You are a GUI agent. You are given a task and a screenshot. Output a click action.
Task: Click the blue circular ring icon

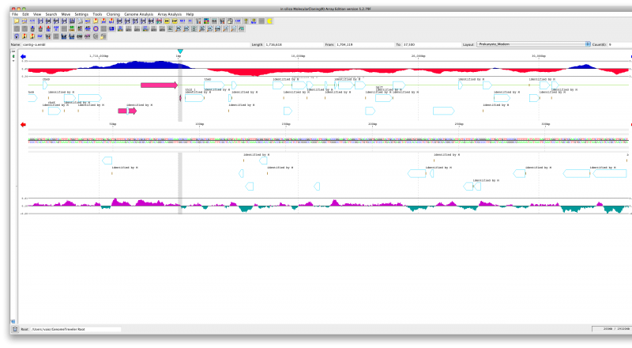pos(96,28)
